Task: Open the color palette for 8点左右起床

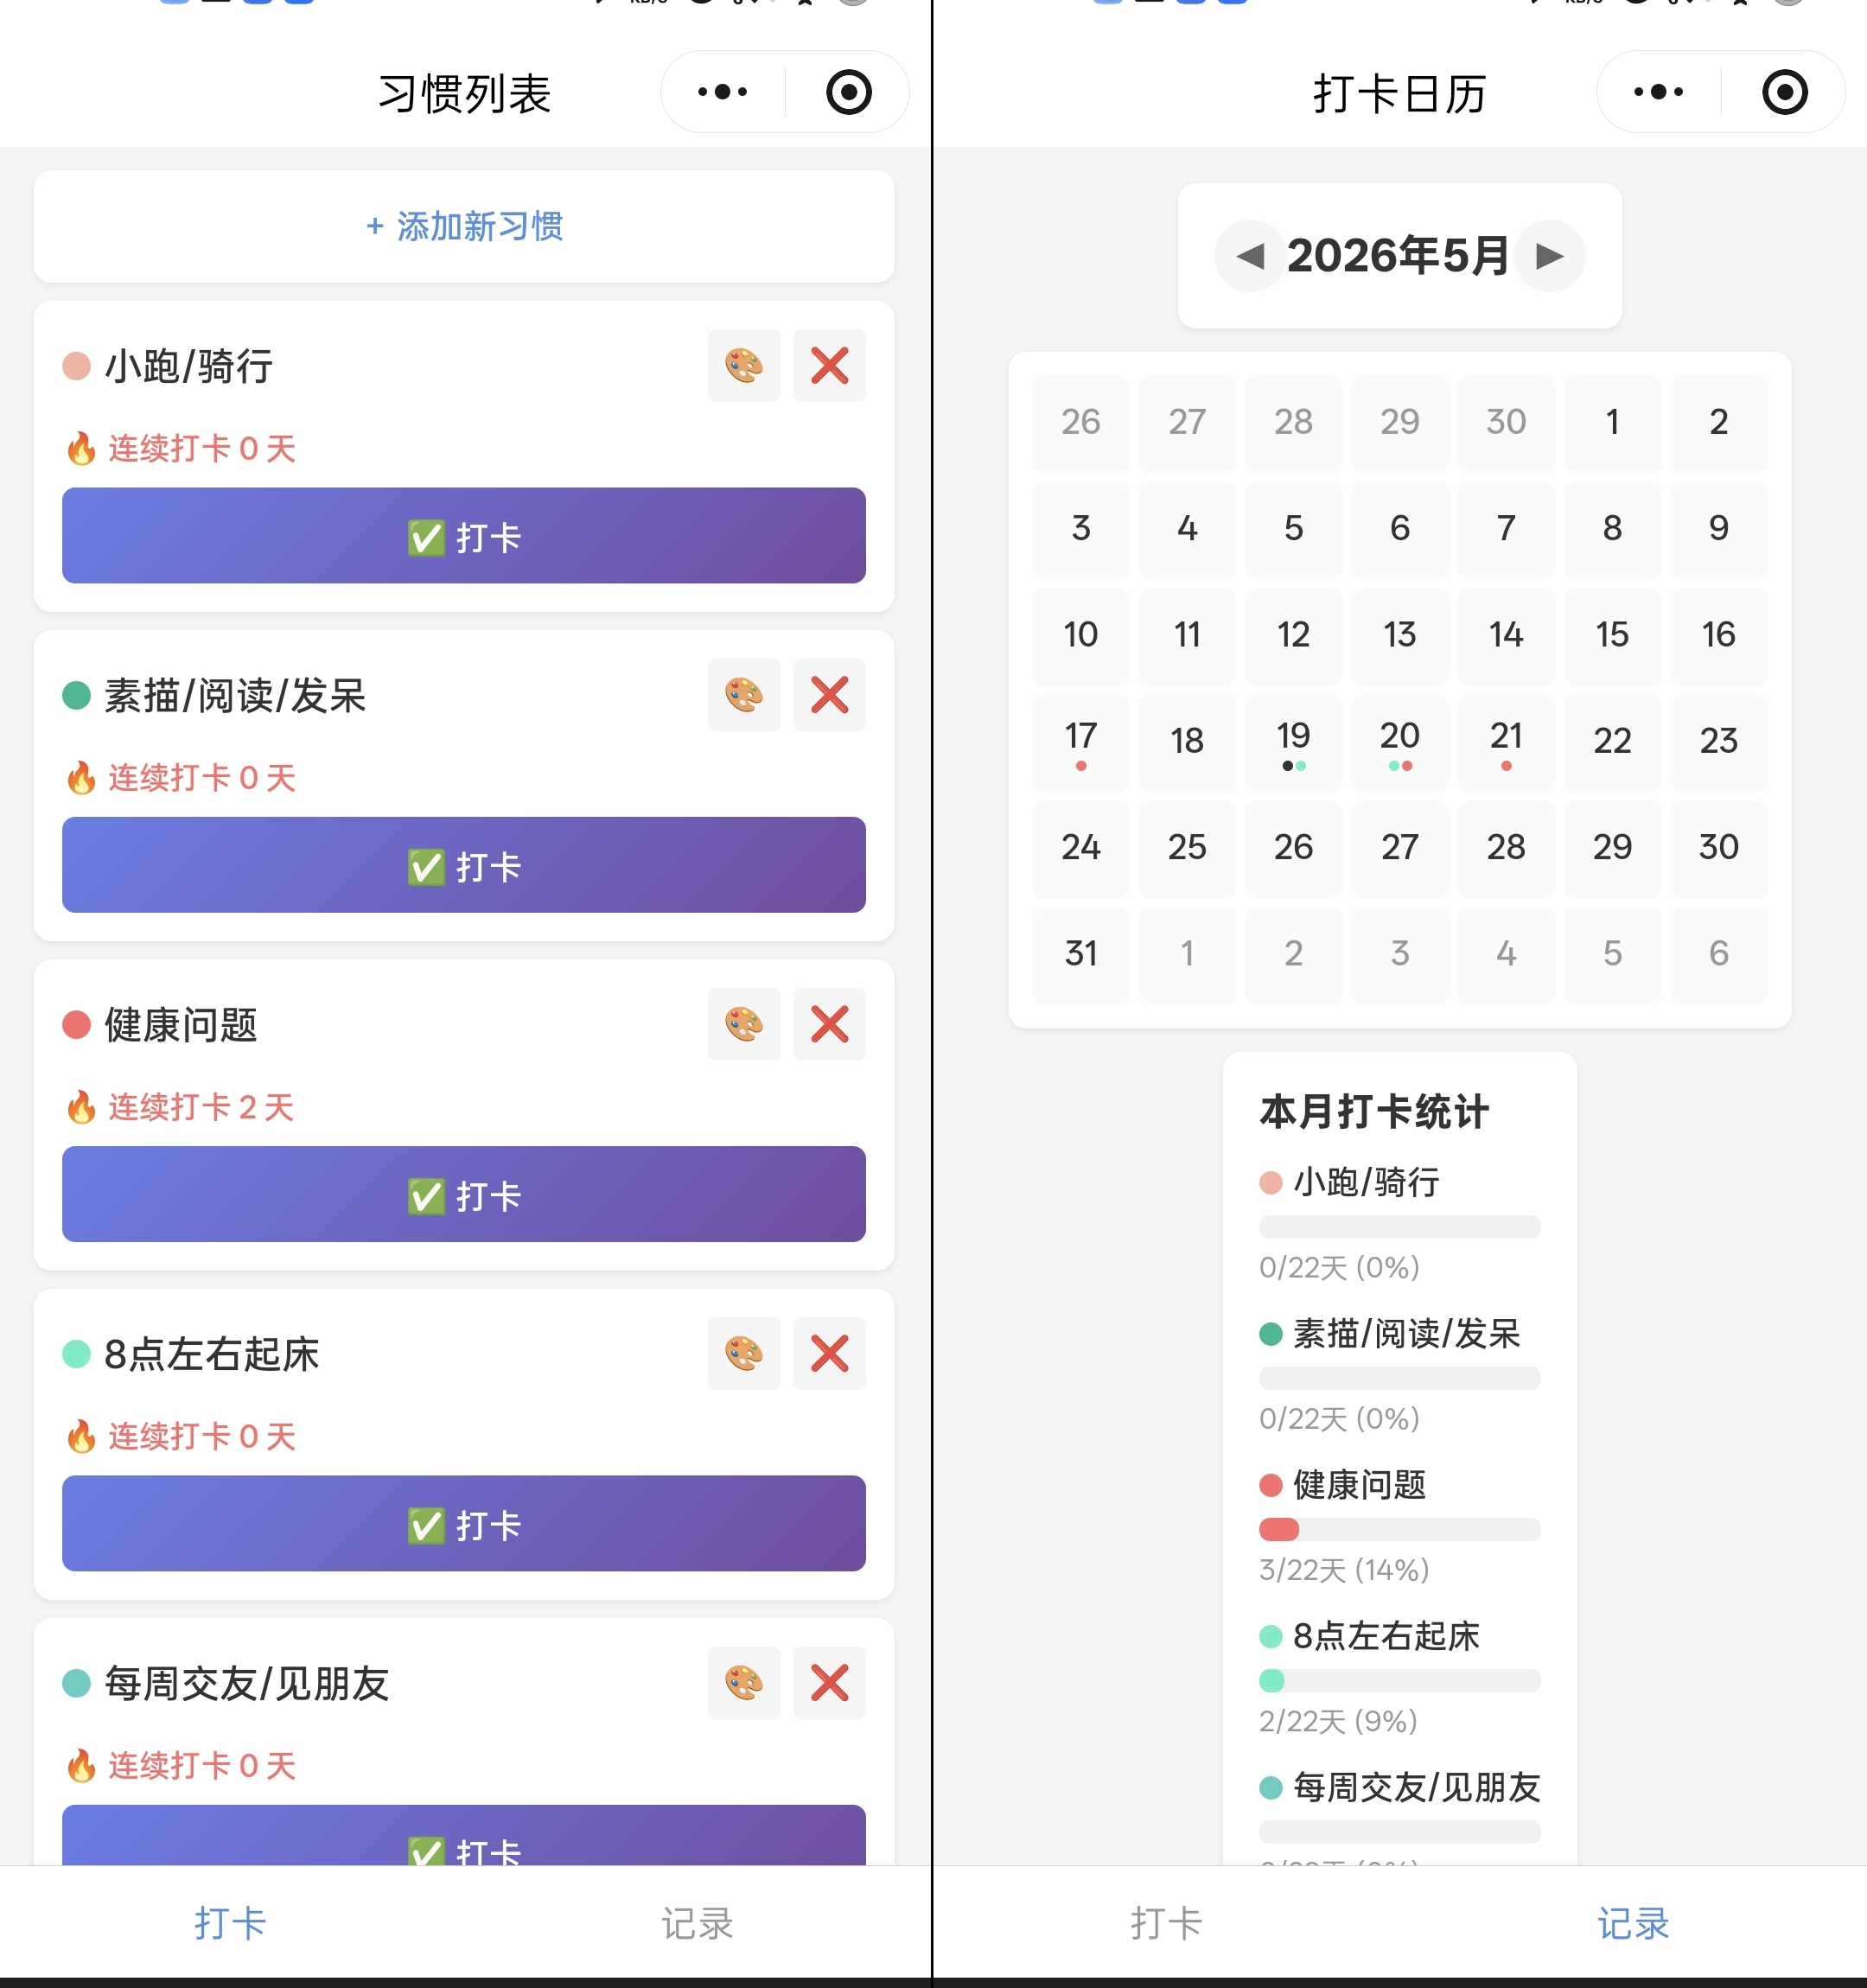Action: tap(743, 1354)
